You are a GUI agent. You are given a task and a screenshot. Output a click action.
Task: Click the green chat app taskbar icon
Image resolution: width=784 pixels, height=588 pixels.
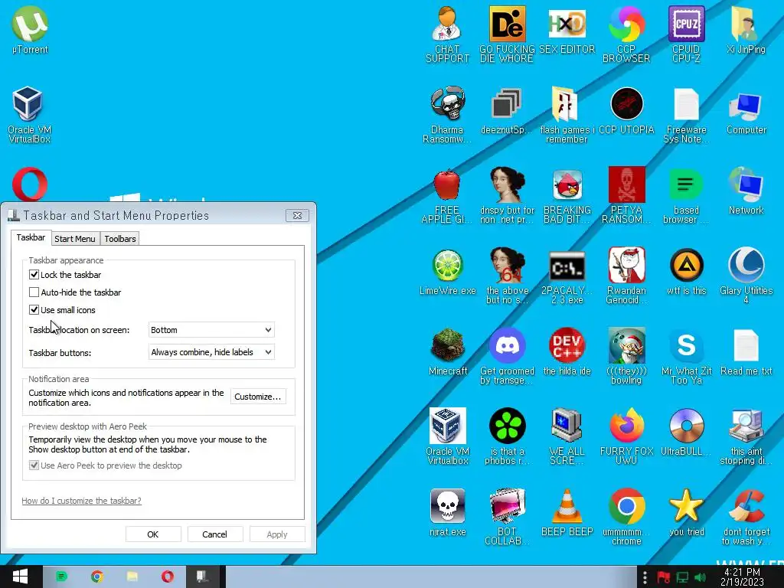pyautogui.click(x=61, y=577)
